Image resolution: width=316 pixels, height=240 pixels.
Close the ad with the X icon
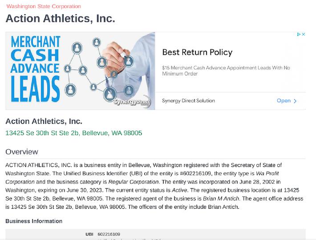click(303, 34)
